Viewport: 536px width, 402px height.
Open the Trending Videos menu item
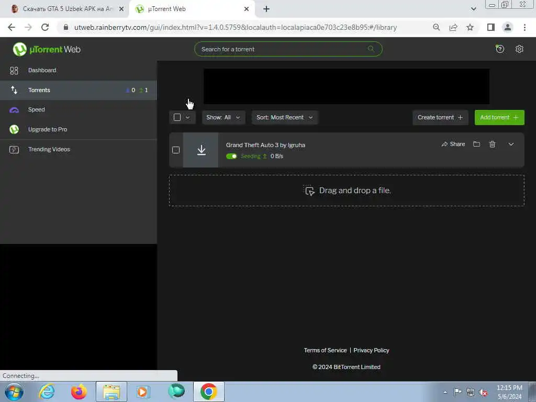pyautogui.click(x=79, y=149)
